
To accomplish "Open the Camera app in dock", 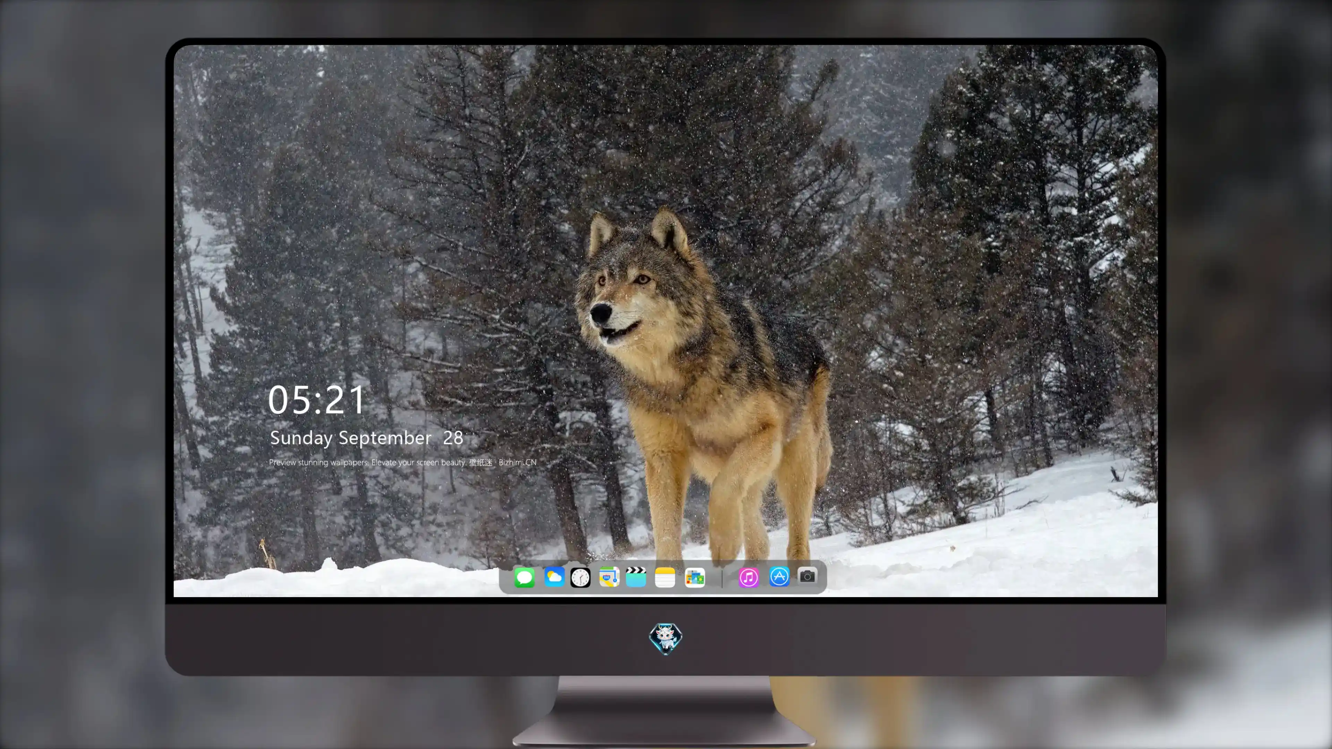I will (x=807, y=576).
